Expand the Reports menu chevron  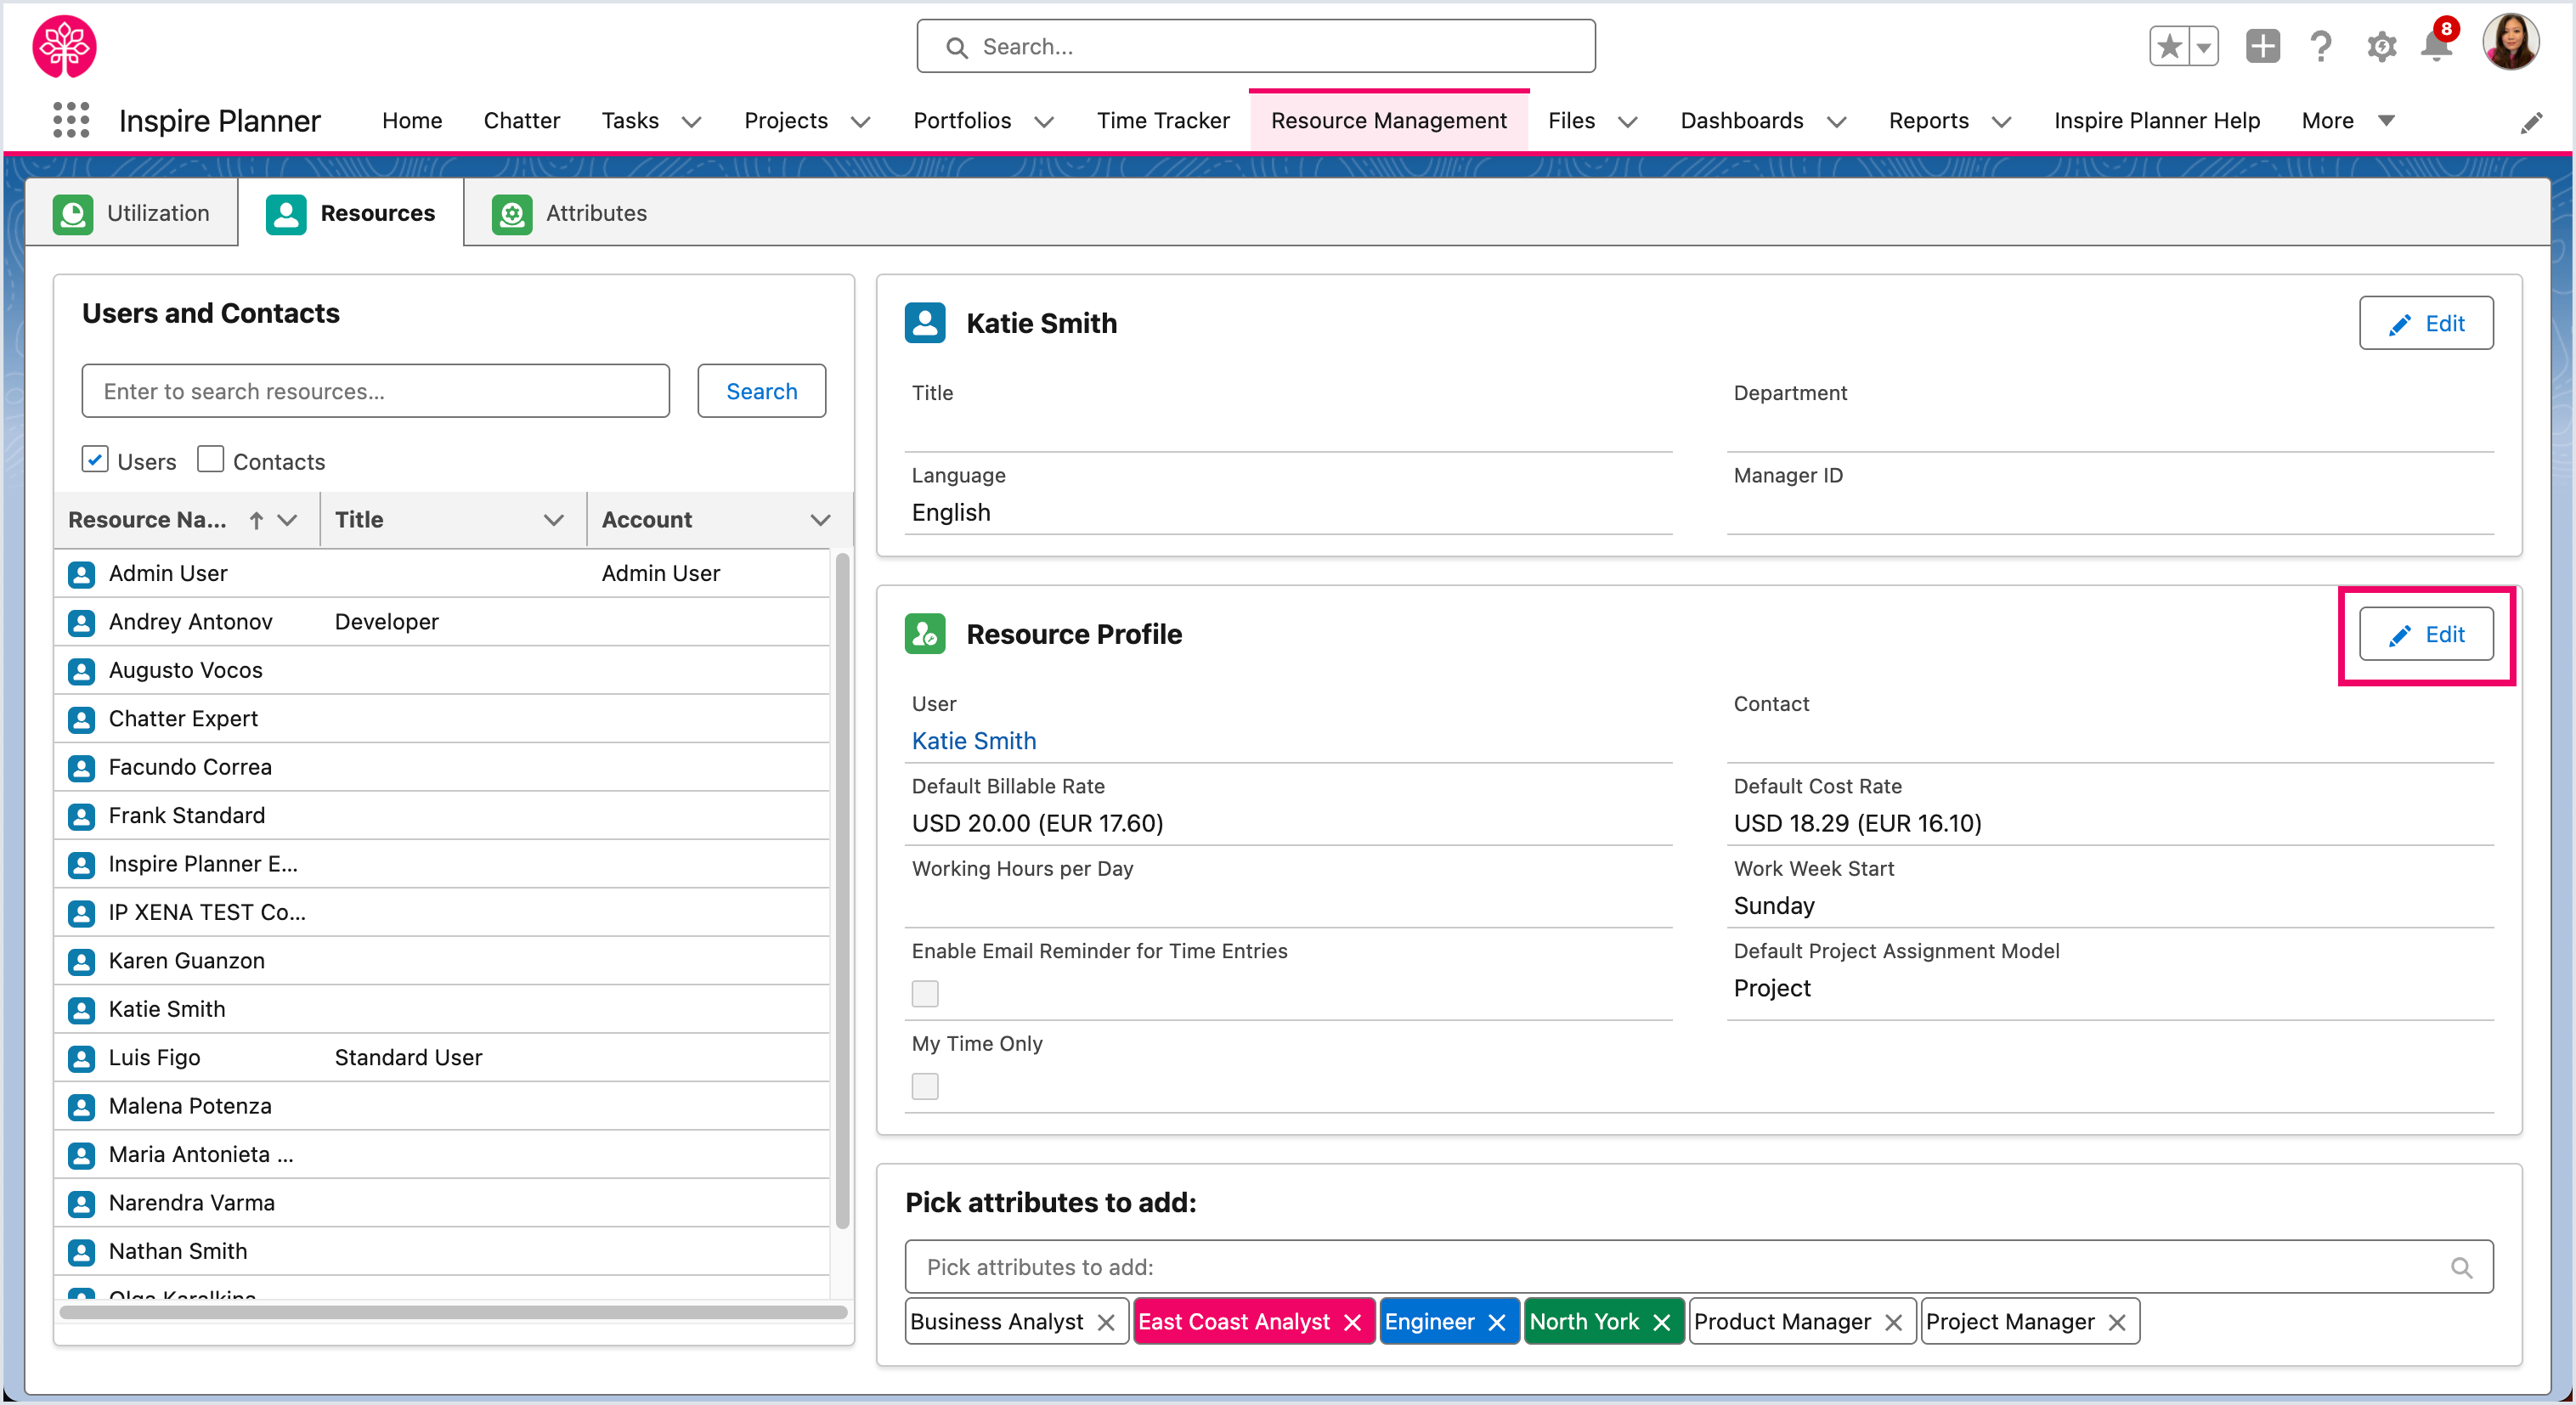(x=2001, y=122)
